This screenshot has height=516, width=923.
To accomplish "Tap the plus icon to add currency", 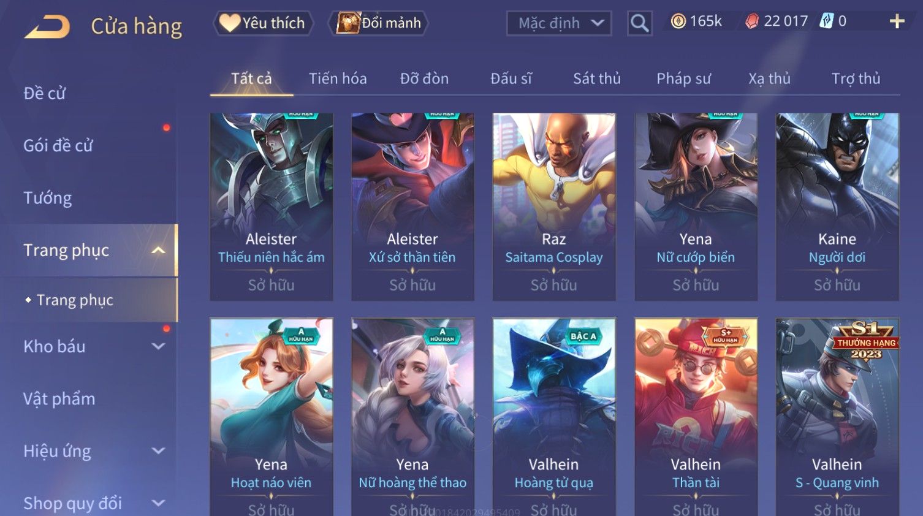I will [x=897, y=21].
